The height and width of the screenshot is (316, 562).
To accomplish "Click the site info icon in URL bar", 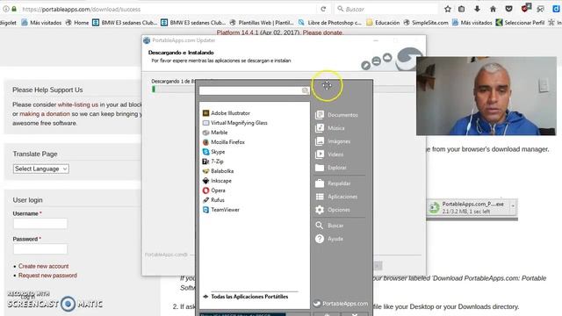I will (5, 9).
